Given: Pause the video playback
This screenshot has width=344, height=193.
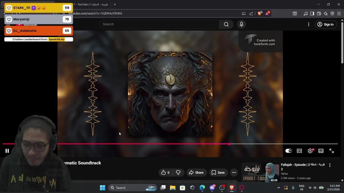Looking at the screenshot, I should pos(7,151).
